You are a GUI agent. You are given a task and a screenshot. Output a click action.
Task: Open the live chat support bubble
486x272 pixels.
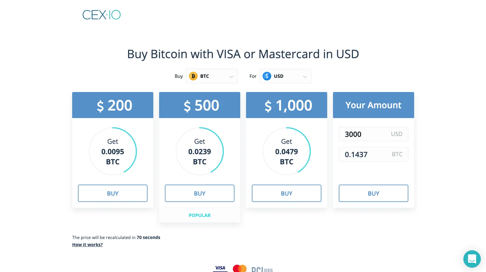[x=472, y=259]
